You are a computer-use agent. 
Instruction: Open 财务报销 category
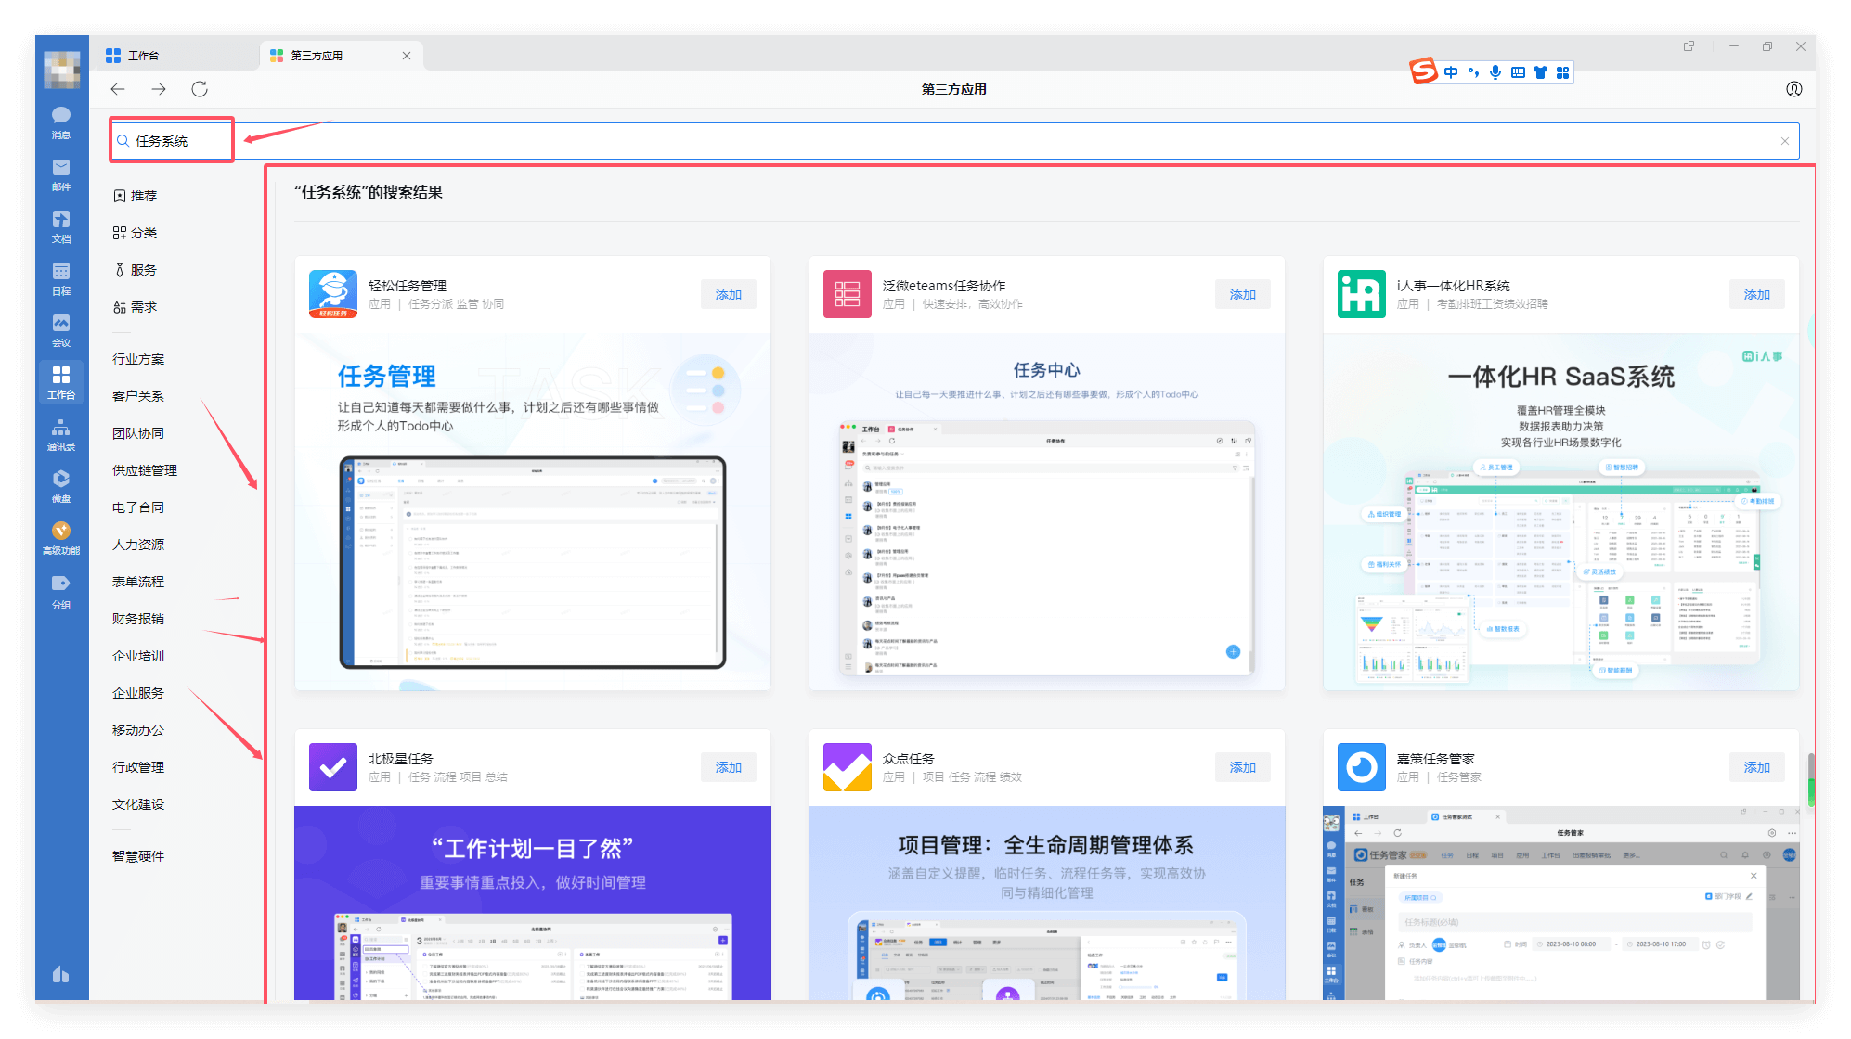tap(138, 619)
